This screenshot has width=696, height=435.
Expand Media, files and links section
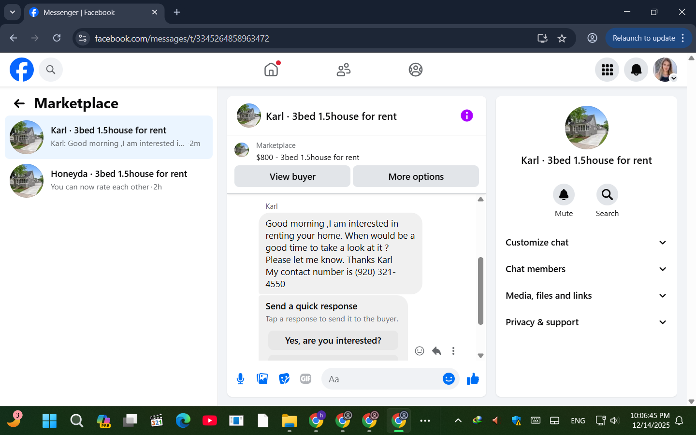pyautogui.click(x=586, y=296)
